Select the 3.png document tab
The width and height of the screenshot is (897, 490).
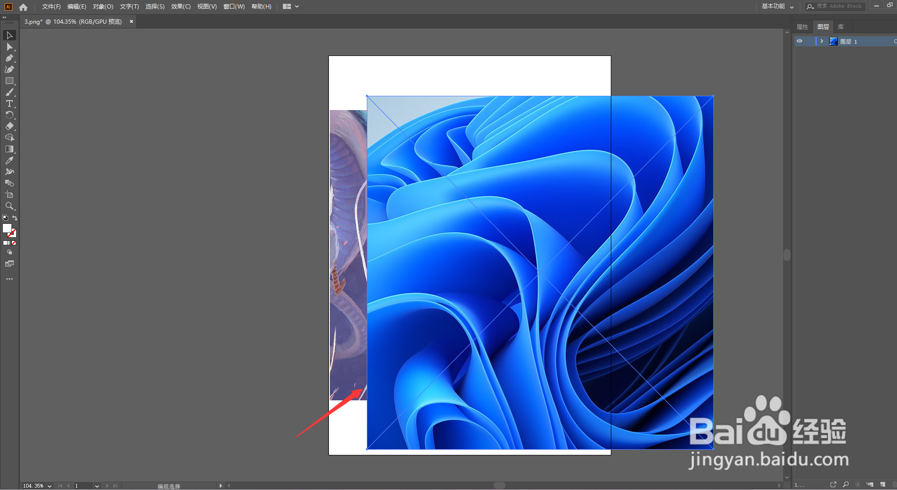[73, 22]
